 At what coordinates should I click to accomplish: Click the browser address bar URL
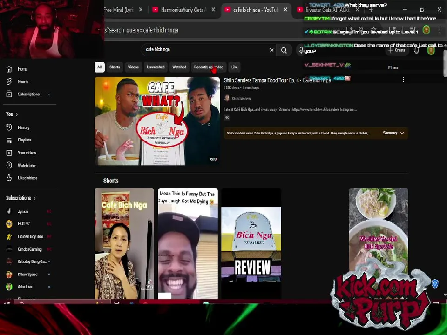click(x=142, y=30)
